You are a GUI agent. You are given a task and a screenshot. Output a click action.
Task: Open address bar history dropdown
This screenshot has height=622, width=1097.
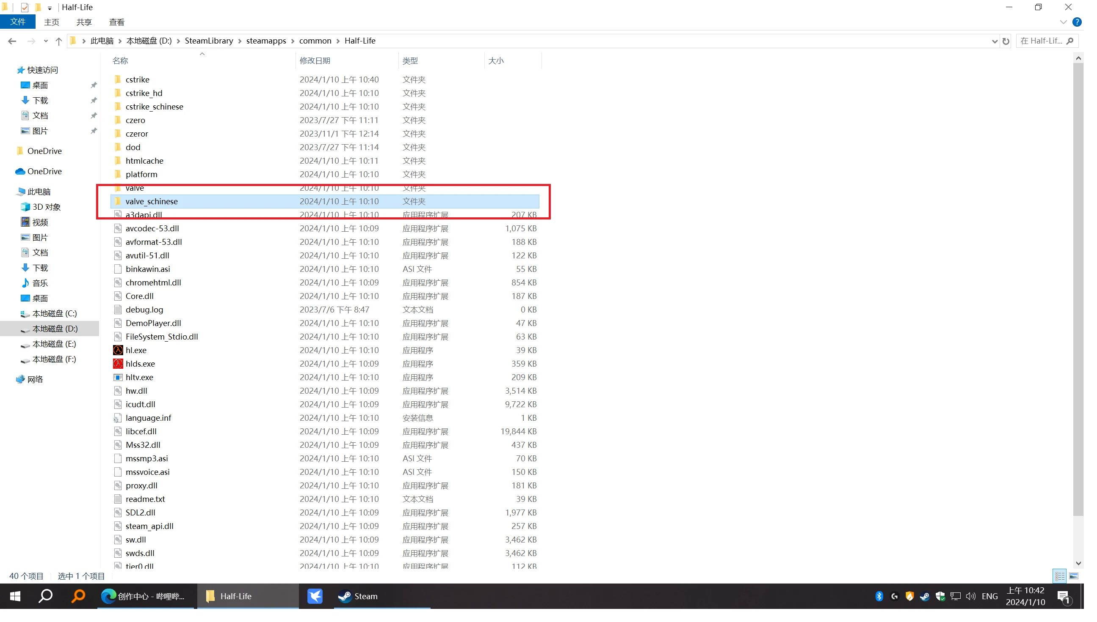click(x=995, y=41)
